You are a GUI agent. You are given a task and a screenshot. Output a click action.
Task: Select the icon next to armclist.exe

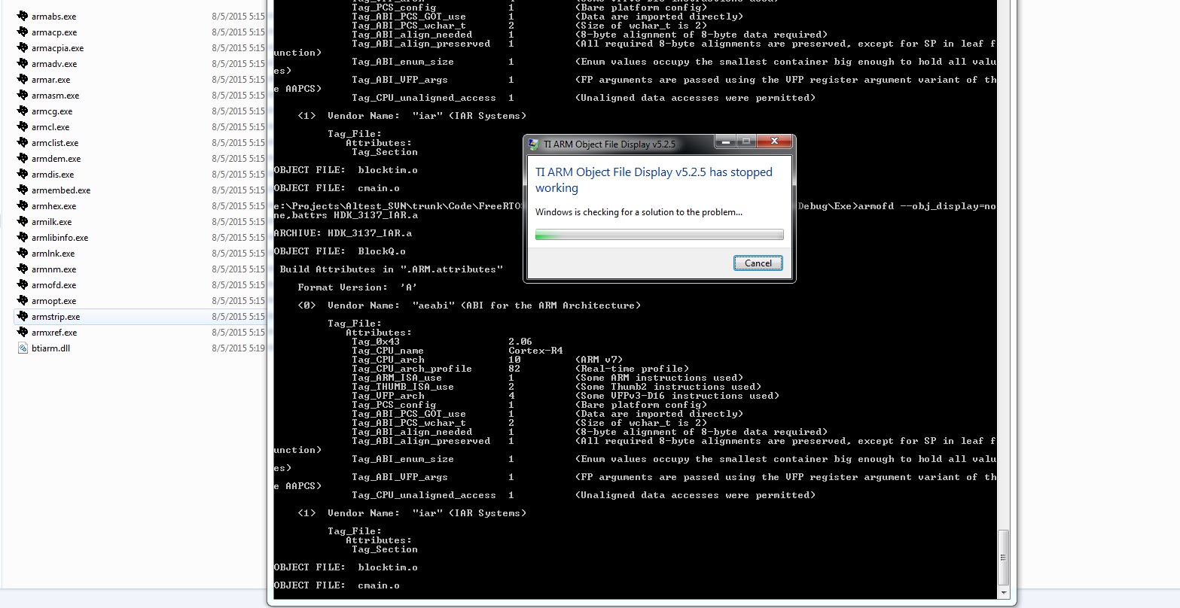coord(23,143)
